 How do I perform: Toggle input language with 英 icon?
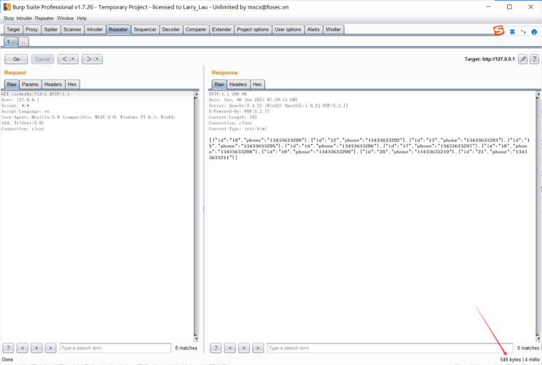(x=512, y=32)
